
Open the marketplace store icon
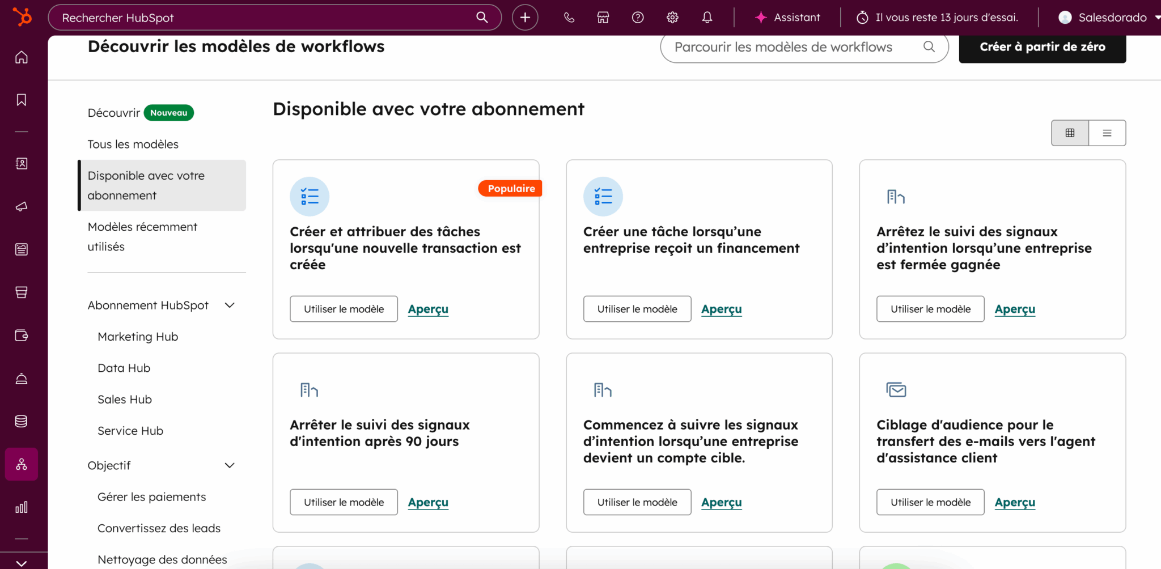click(x=603, y=18)
